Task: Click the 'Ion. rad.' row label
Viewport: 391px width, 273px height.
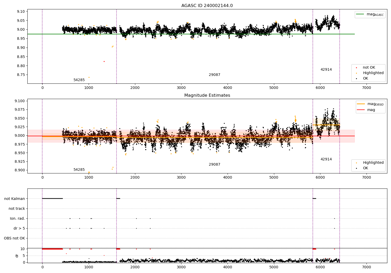Action: [x=17, y=218]
